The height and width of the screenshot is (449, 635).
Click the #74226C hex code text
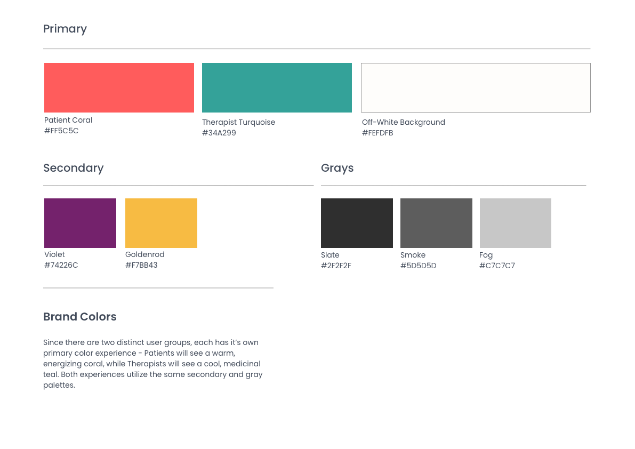pyautogui.click(x=61, y=265)
